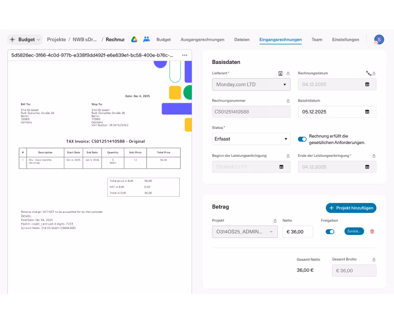
Task: Open the Lieferant dropdown showing Monday.com LTD
Action: pos(251,84)
